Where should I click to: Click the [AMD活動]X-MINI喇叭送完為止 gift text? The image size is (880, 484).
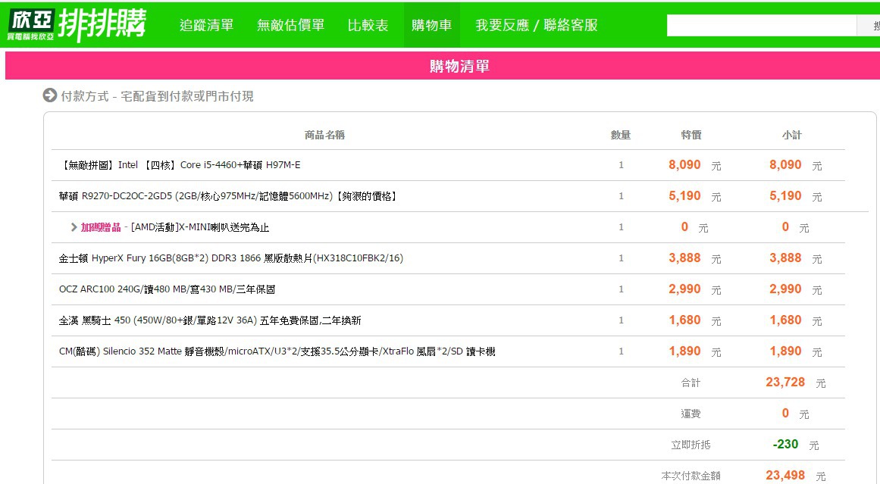pyautogui.click(x=200, y=227)
